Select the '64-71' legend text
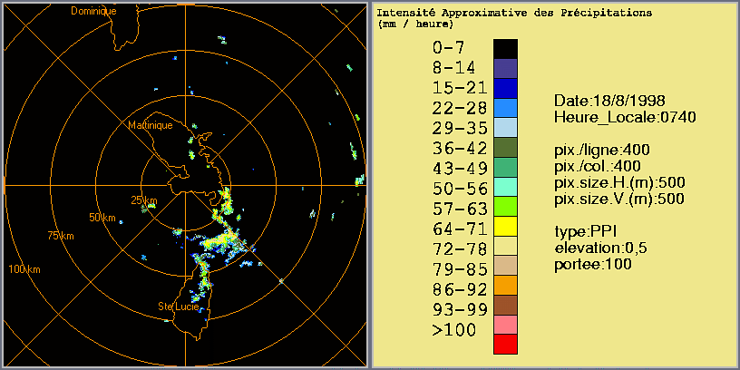This screenshot has width=740, height=370. (x=459, y=229)
